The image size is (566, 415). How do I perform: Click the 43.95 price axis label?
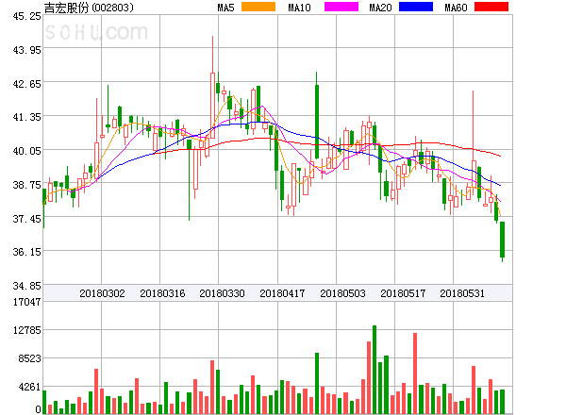pos(26,50)
